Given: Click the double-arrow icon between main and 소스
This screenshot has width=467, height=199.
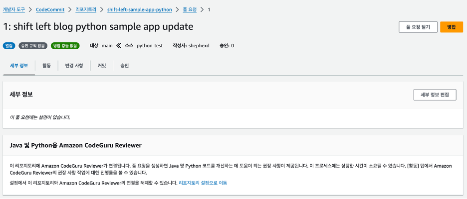Looking at the screenshot, I should 119,46.
